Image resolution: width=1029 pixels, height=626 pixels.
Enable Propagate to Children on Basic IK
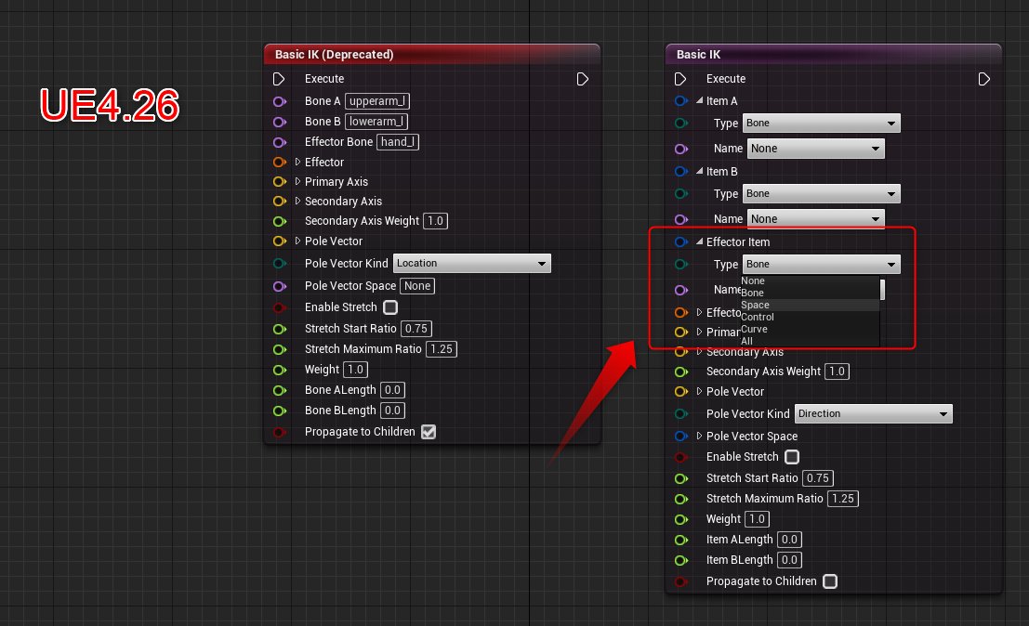(829, 580)
